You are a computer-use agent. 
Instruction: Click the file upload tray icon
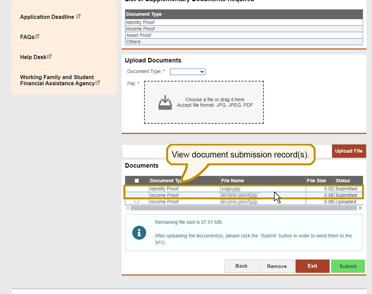coord(165,102)
